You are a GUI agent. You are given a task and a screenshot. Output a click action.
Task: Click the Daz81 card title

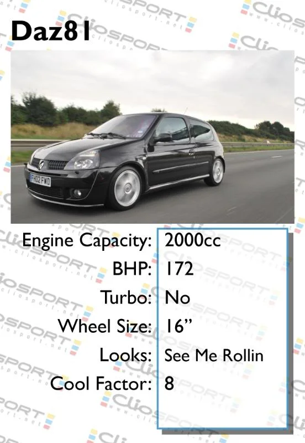pos(50,31)
